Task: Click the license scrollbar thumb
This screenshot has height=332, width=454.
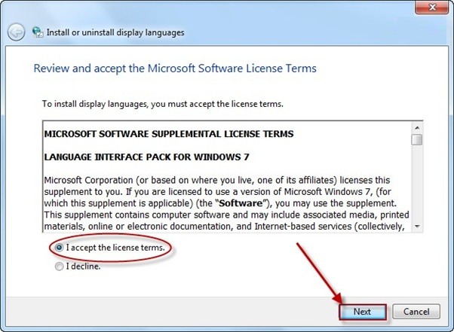Action: [x=417, y=139]
